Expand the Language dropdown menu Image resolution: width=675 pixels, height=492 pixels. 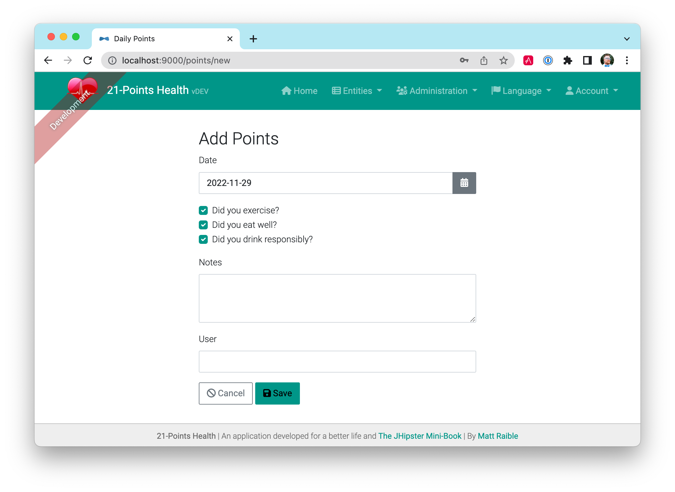coord(521,91)
